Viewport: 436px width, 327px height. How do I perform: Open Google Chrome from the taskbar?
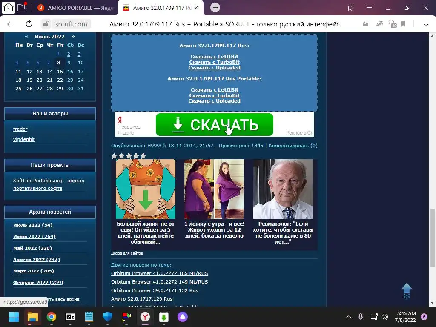coord(52,317)
